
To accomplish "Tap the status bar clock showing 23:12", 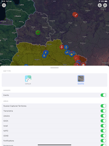I will pos(3,1).
